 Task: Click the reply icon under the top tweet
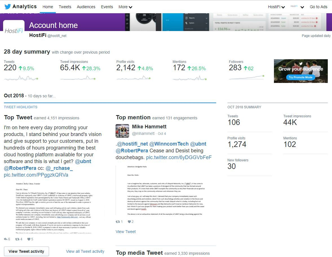[6, 239]
